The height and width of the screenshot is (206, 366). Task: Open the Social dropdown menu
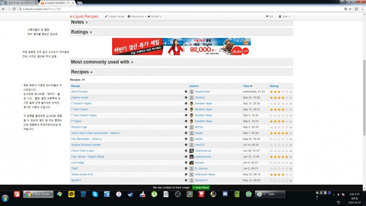(x=154, y=16)
